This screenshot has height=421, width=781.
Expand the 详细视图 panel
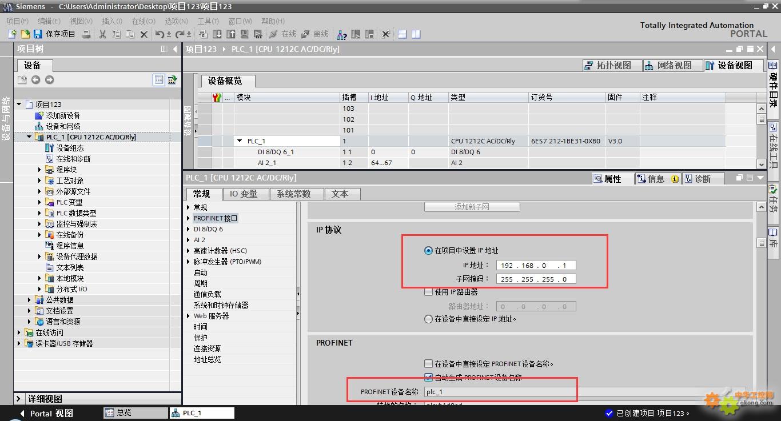(19, 399)
